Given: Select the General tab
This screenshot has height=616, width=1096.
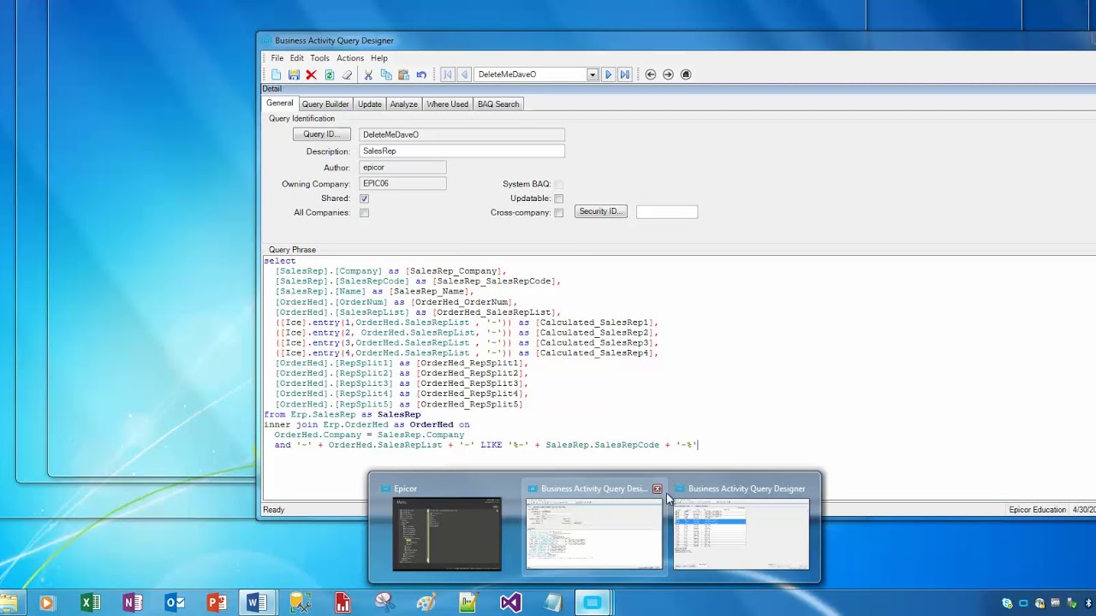Looking at the screenshot, I should click(x=279, y=104).
